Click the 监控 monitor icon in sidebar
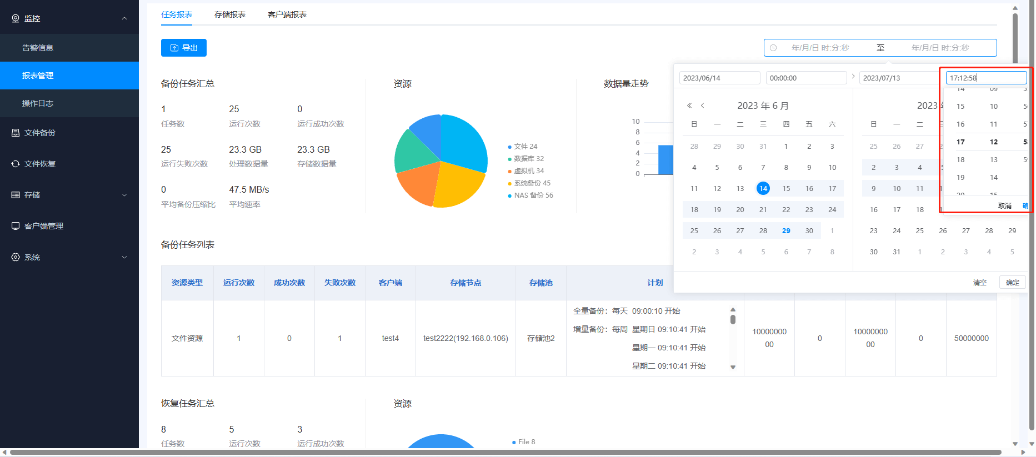The width and height of the screenshot is (1036, 457). click(x=16, y=18)
